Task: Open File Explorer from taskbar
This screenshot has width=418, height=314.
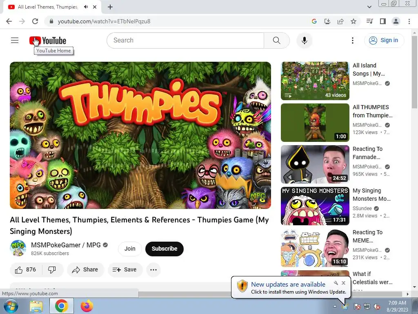Action: click(x=36, y=306)
